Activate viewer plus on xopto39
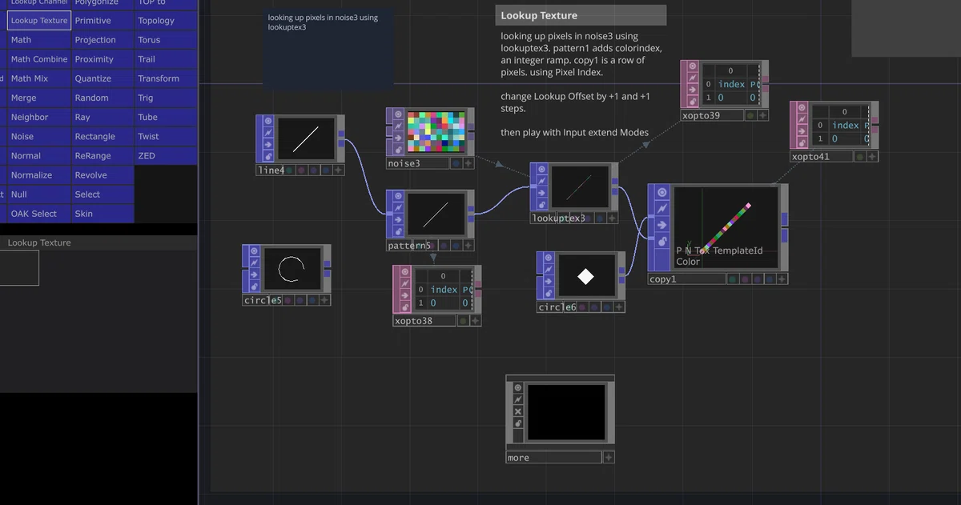This screenshot has width=961, height=505. [x=762, y=115]
